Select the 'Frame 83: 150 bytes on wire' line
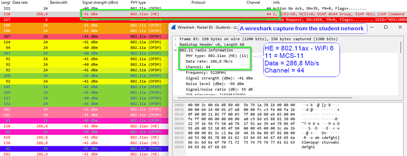Image resolution: width=407 pixels, height=156 pixels. click(259, 39)
